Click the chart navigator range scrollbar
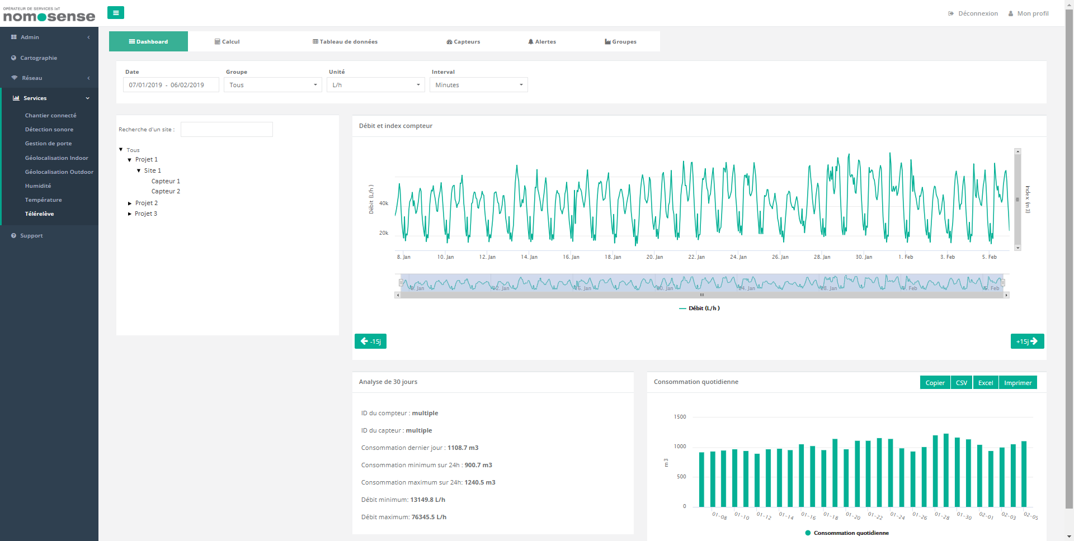This screenshot has width=1074, height=541. coord(701,295)
